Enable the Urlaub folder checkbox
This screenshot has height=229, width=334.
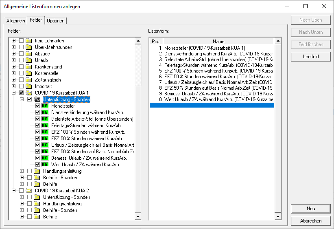(22, 60)
